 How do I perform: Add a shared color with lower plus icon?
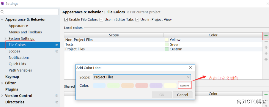tap(266, 94)
